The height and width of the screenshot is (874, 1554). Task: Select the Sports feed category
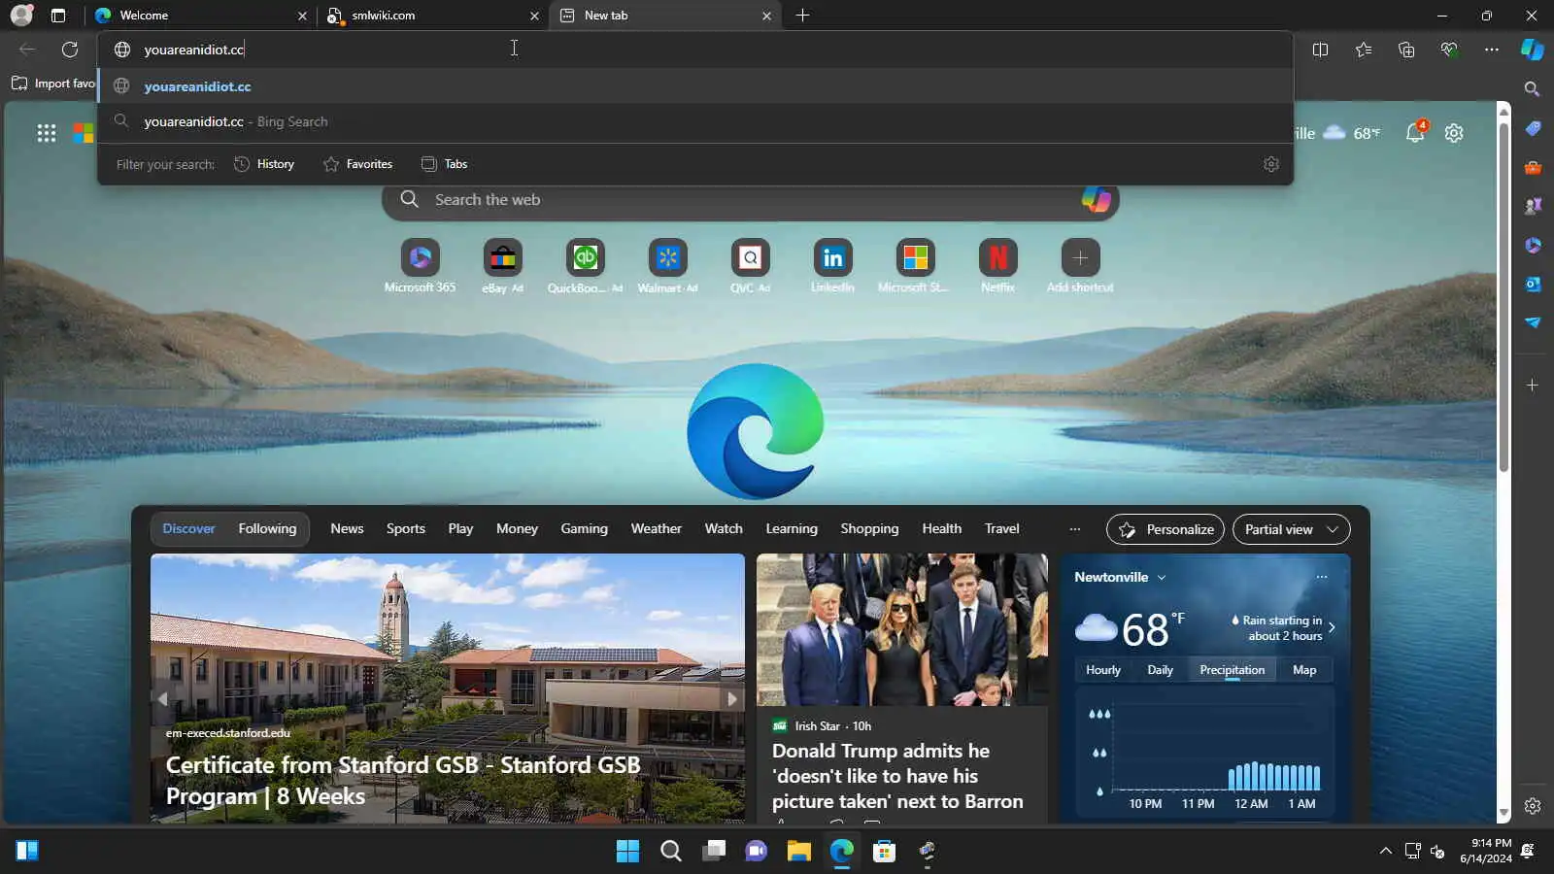406,529
